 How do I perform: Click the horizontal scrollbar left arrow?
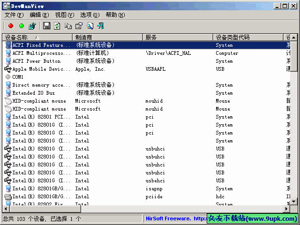click(x=6, y=209)
